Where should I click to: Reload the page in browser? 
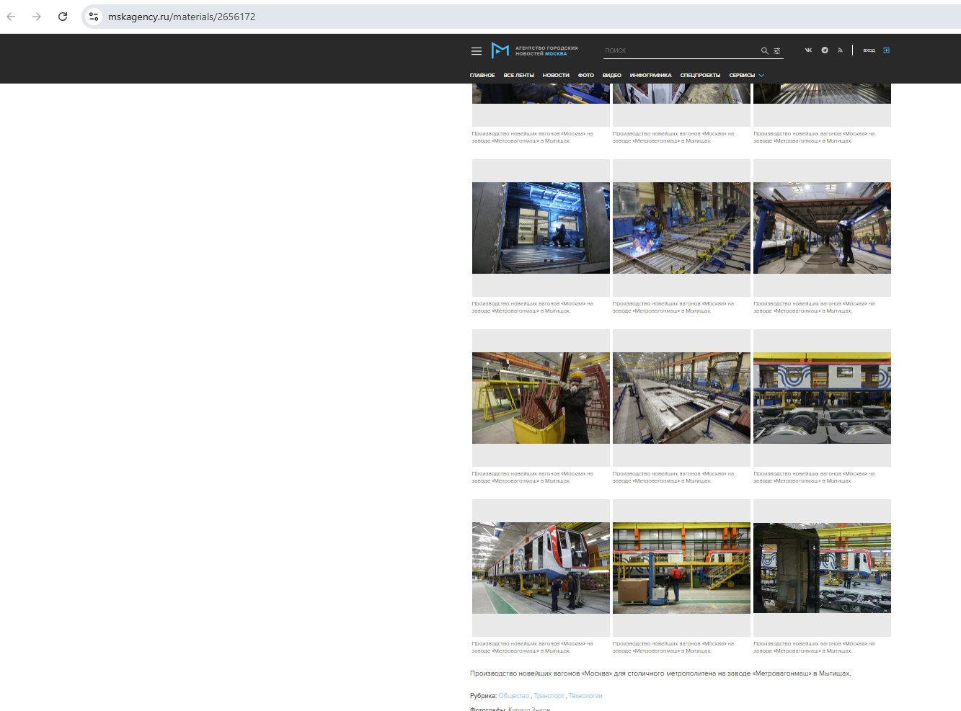(x=63, y=17)
